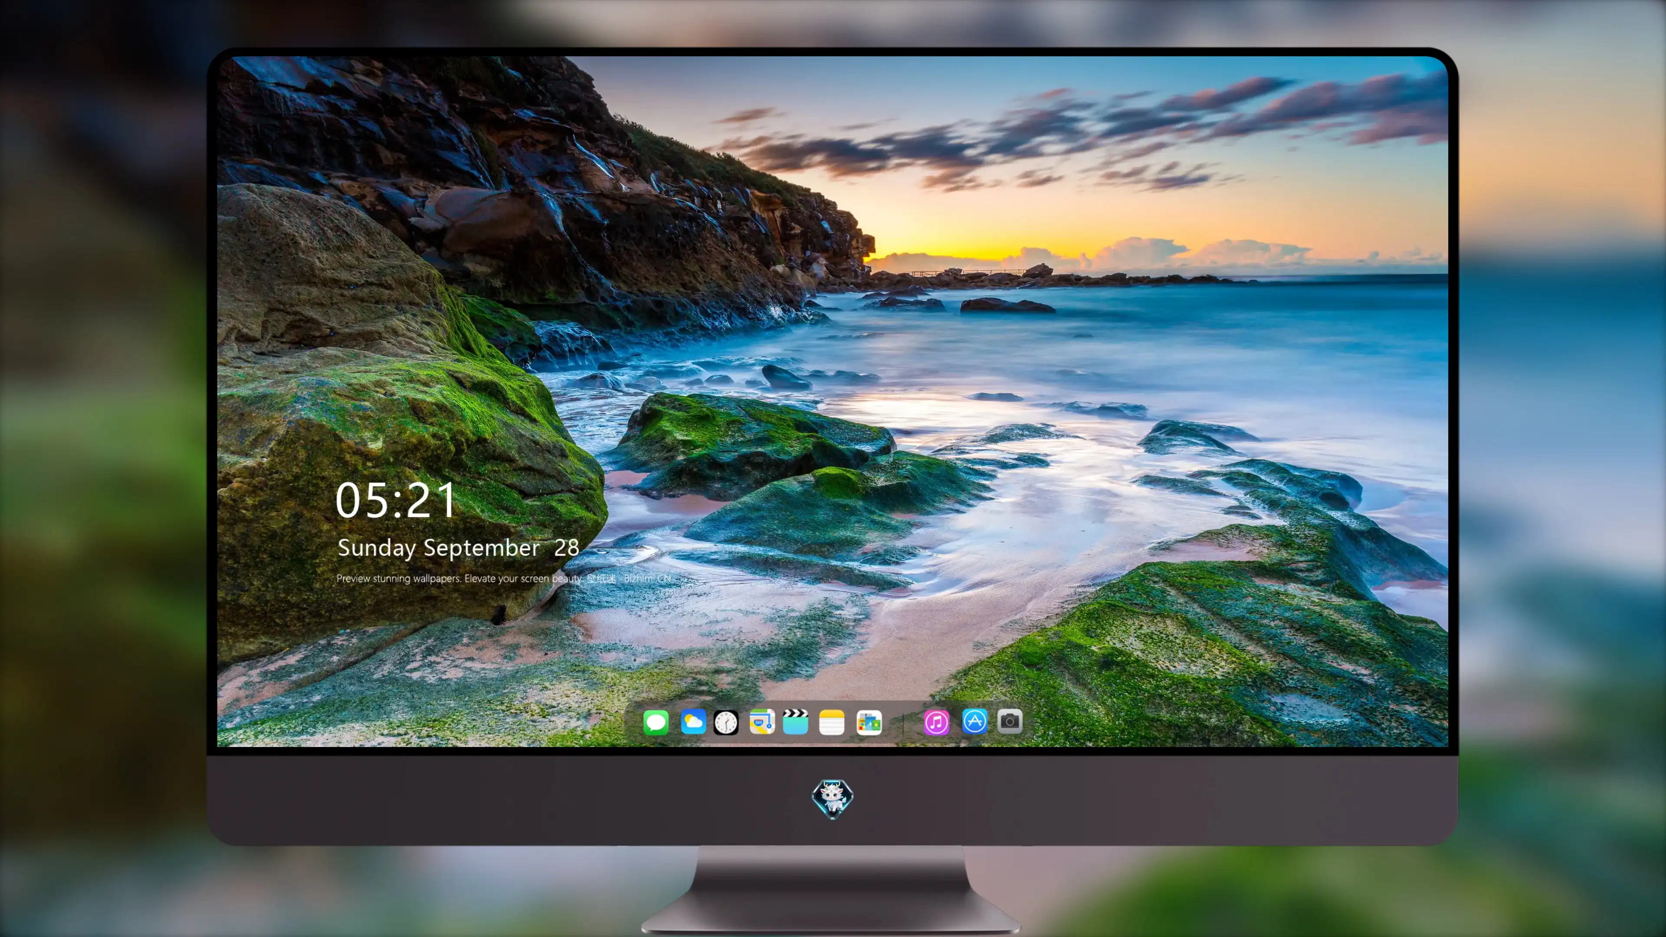Image resolution: width=1666 pixels, height=937 pixels.
Task: Open the Clock app in the dock
Action: click(x=726, y=722)
